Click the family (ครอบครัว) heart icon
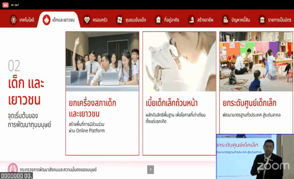The height and width of the screenshot is (179, 294). click(x=87, y=20)
